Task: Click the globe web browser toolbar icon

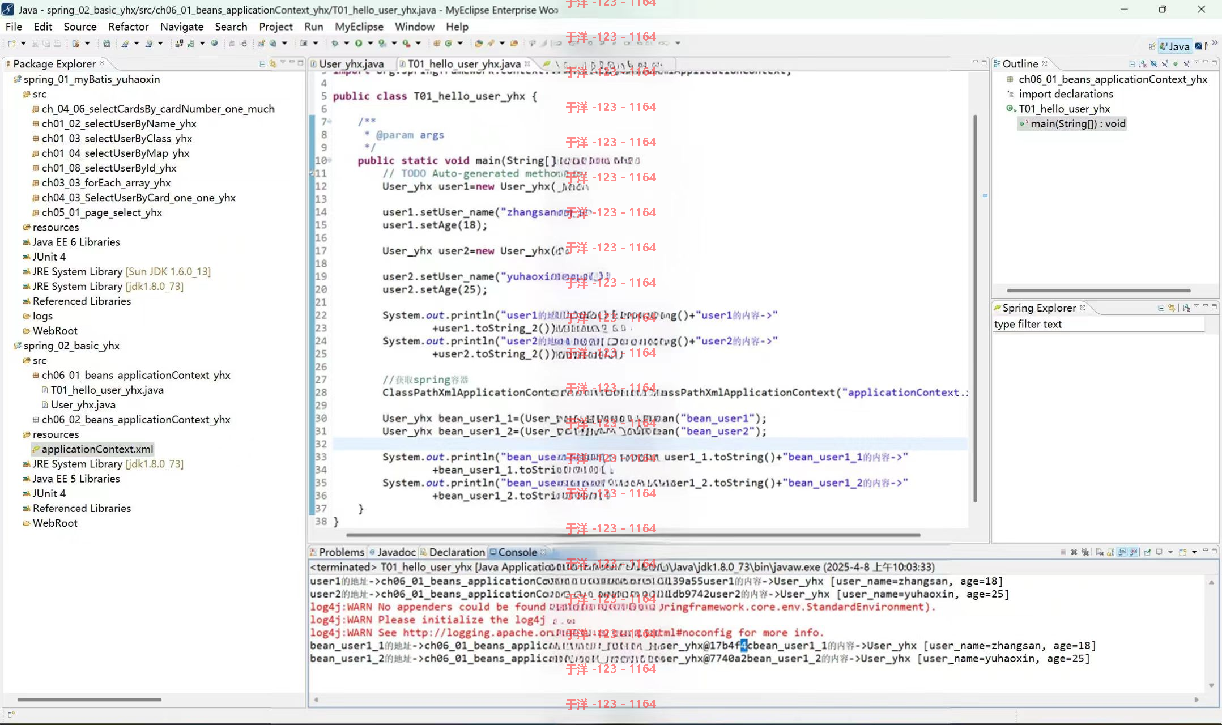Action: point(214,43)
